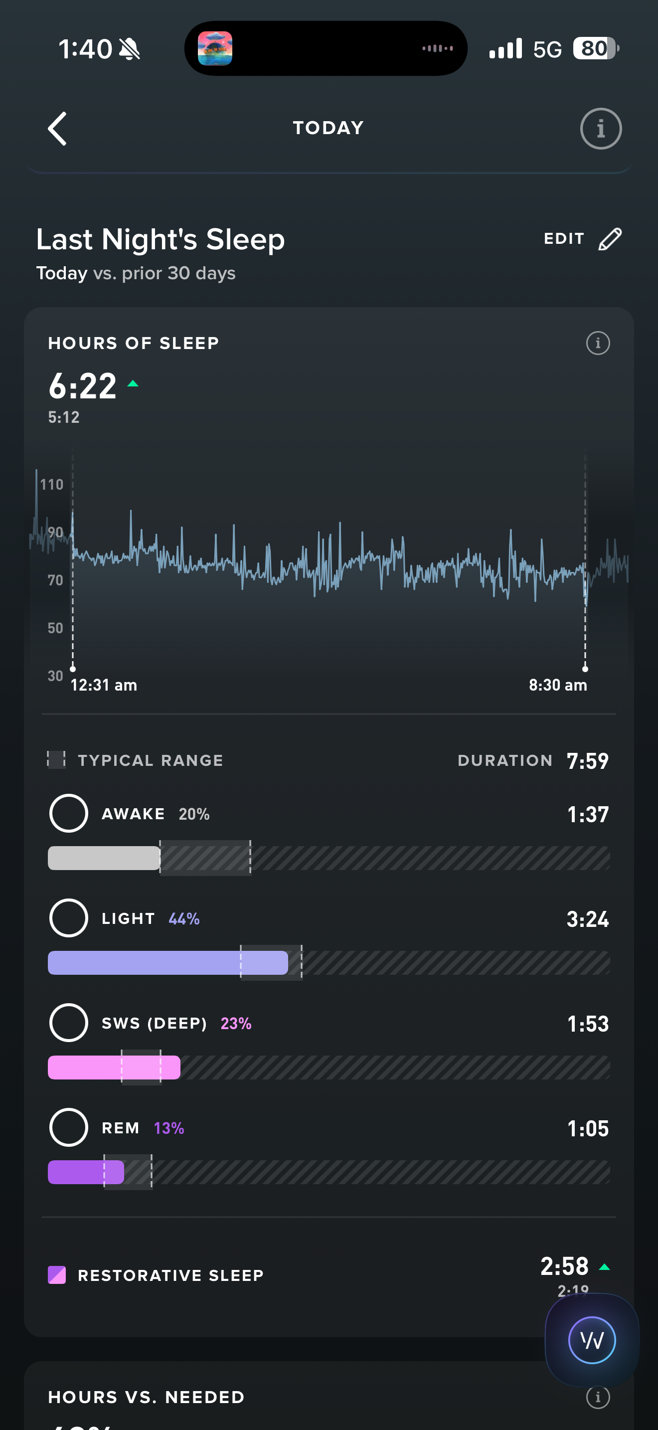Viewport: 658px width, 1430px height.
Task: Tap the Dynamic Island now-playing artwork
Action: pyautogui.click(x=215, y=48)
